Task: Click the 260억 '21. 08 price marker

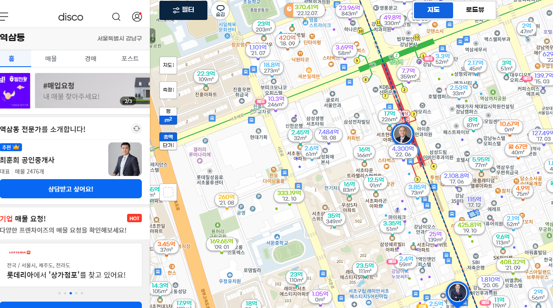Action: [227, 199]
